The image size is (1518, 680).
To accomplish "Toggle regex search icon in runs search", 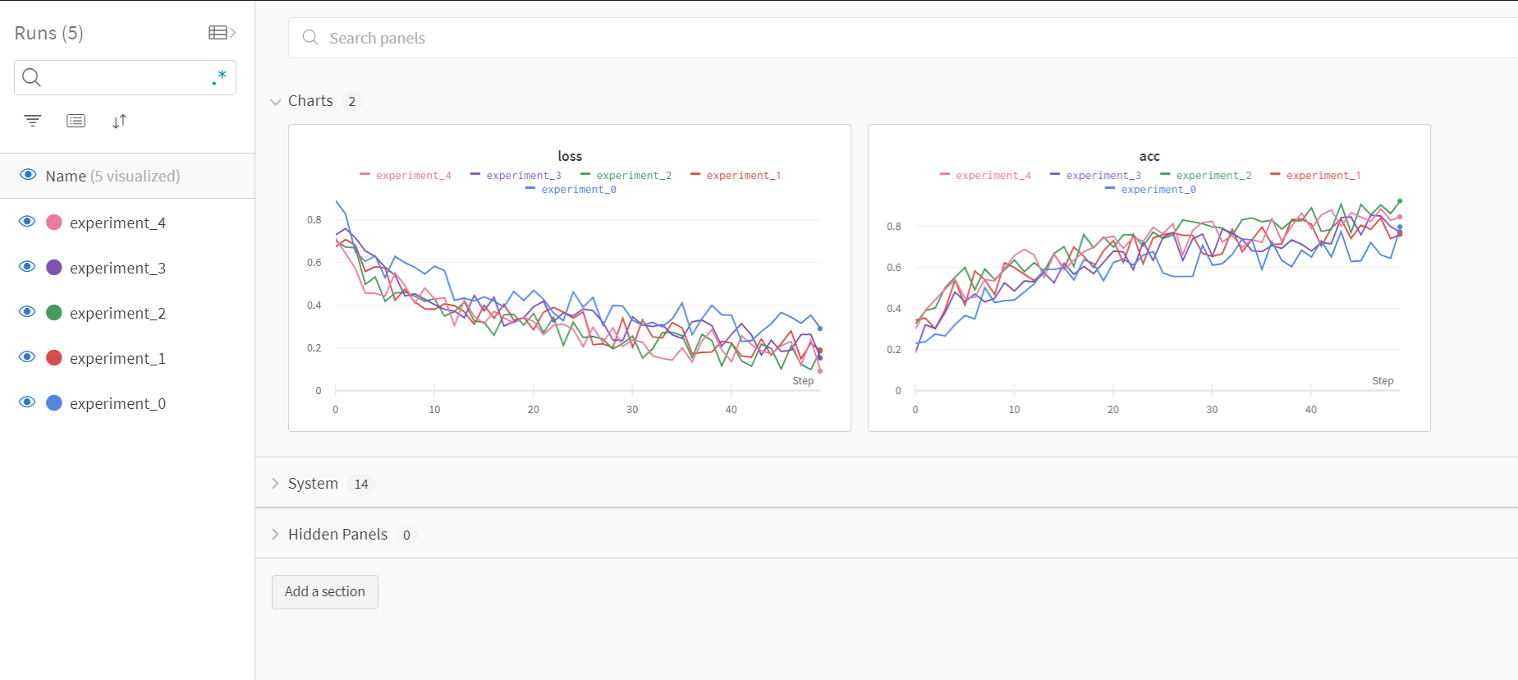I will [x=219, y=78].
